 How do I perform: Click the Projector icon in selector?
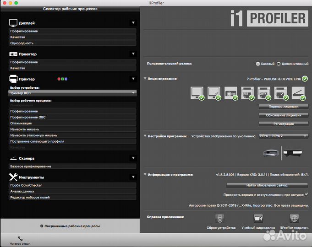pos(13,54)
